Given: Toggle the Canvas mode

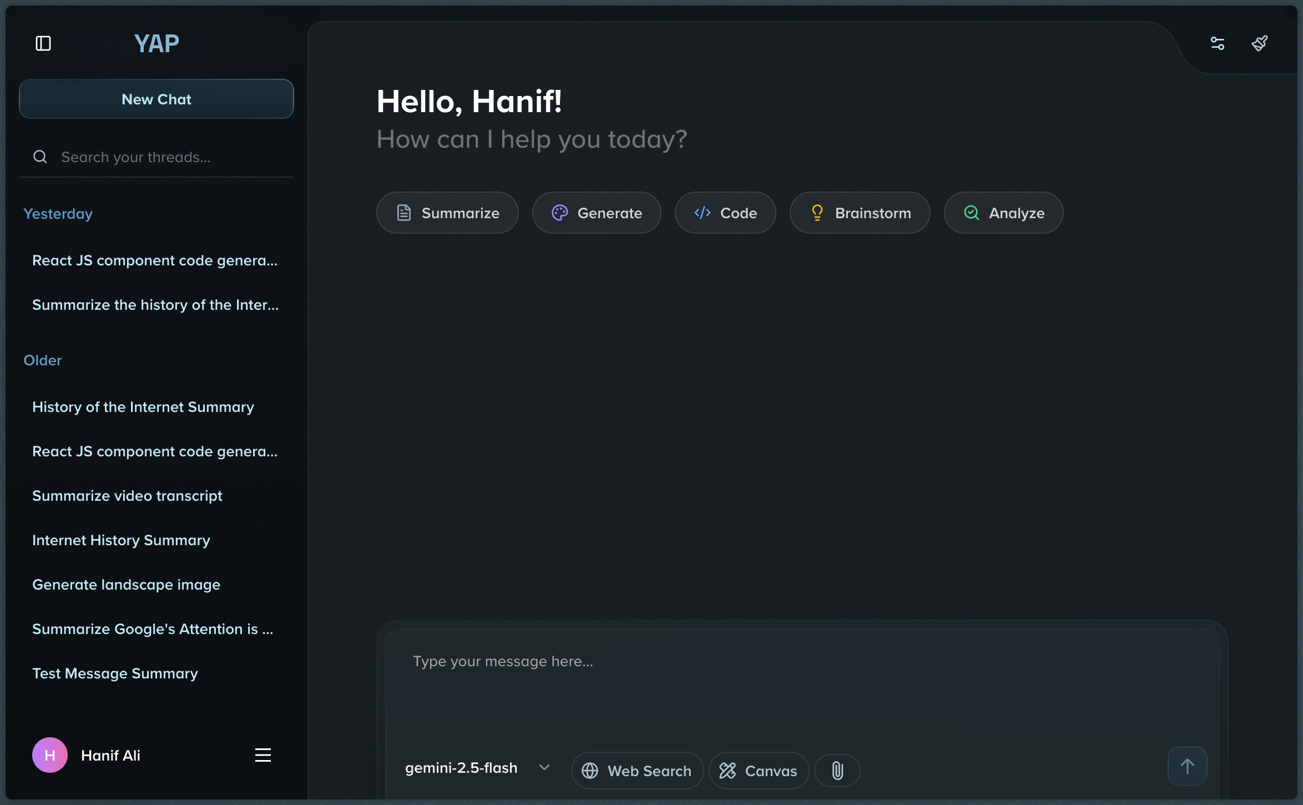Looking at the screenshot, I should tap(759, 771).
